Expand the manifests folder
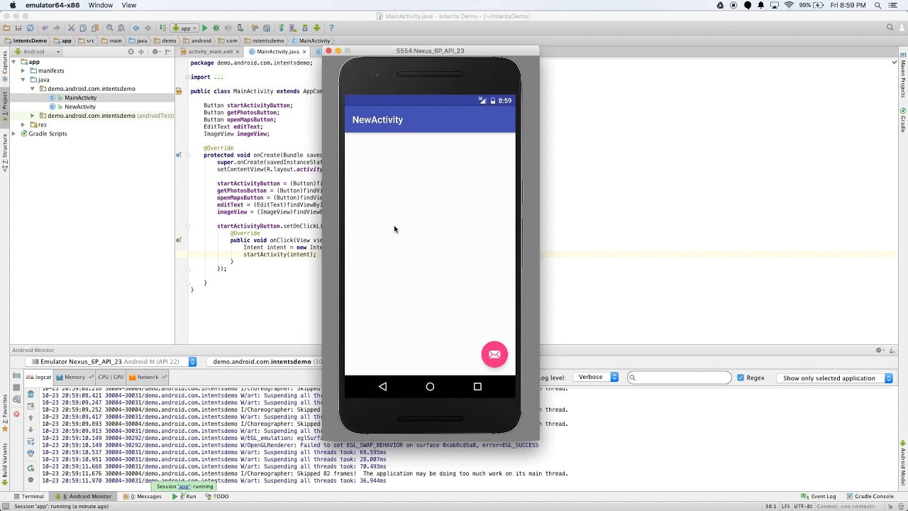 (23, 71)
